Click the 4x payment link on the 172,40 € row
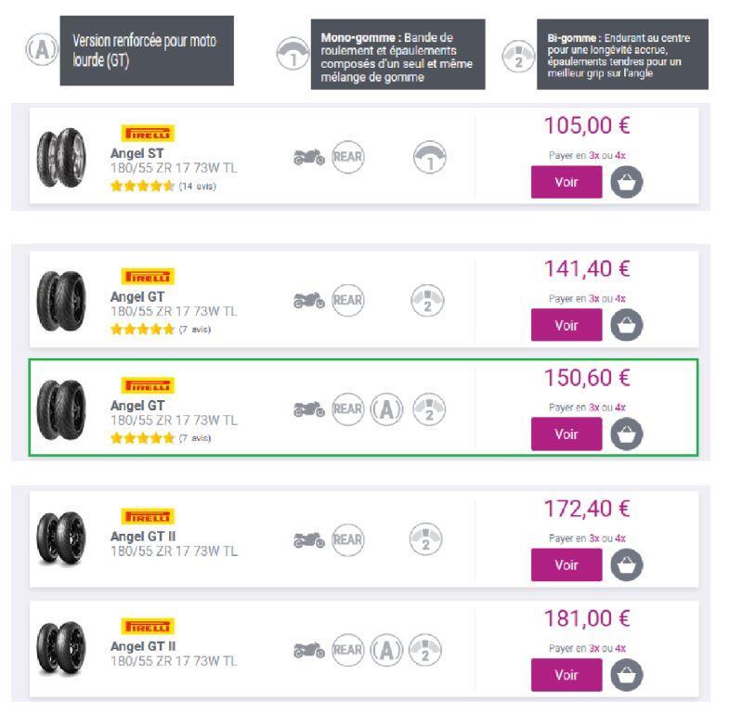Viewport: 729px width, 713px height. (620, 538)
